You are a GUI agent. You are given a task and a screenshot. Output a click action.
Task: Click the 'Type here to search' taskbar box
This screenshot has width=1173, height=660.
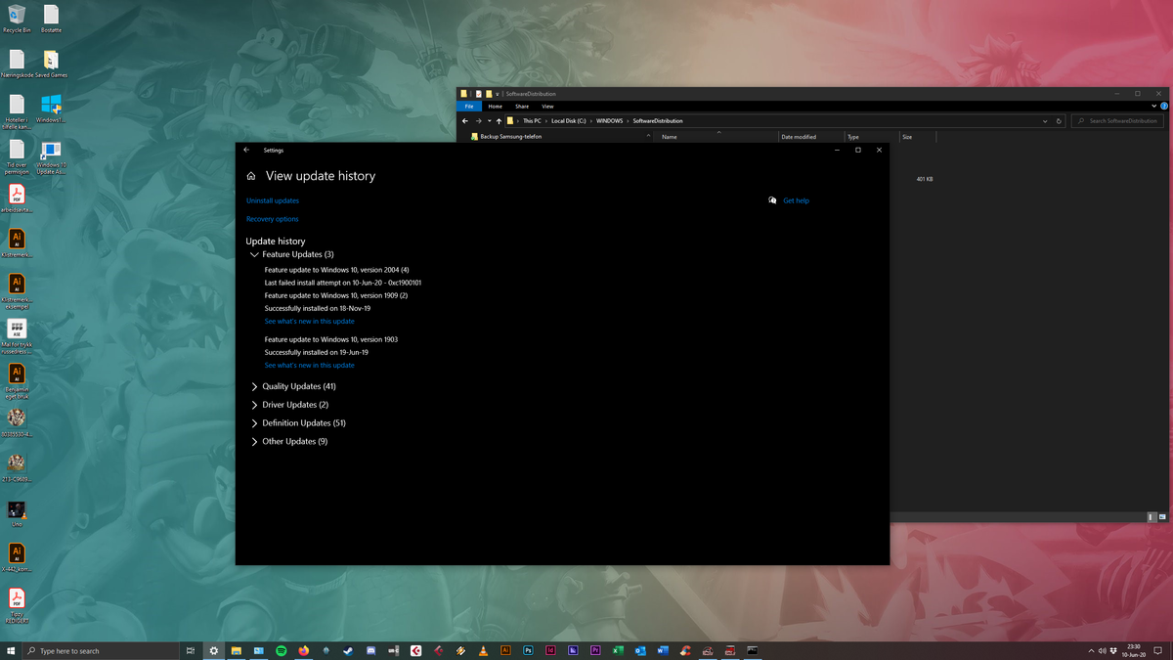(x=101, y=650)
